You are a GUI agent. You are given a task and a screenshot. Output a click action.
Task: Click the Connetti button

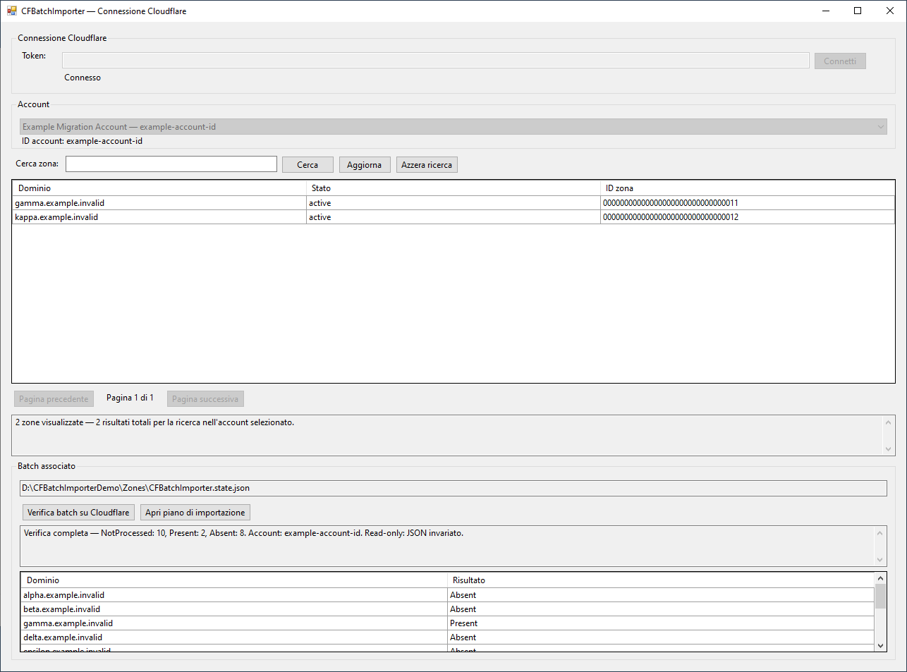[x=840, y=61]
